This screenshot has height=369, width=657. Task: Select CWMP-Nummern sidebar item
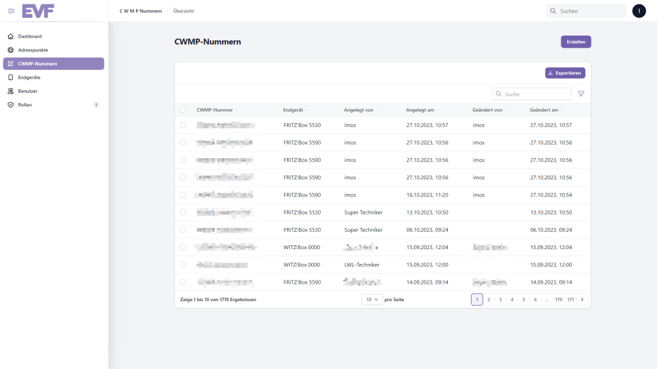click(54, 63)
